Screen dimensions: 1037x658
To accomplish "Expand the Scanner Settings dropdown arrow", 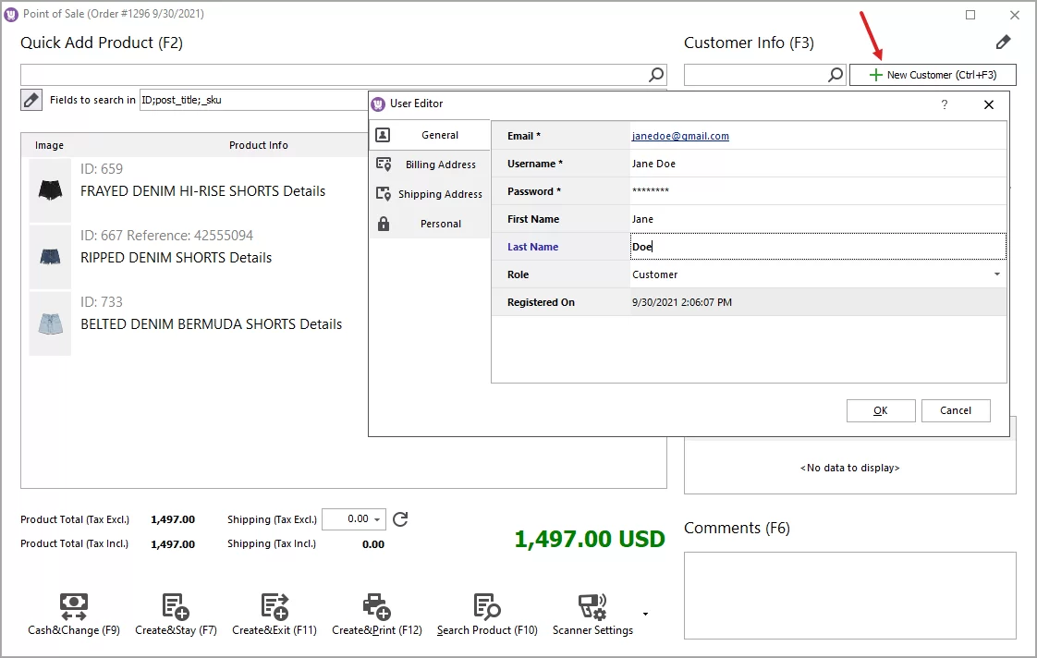I will [x=645, y=614].
